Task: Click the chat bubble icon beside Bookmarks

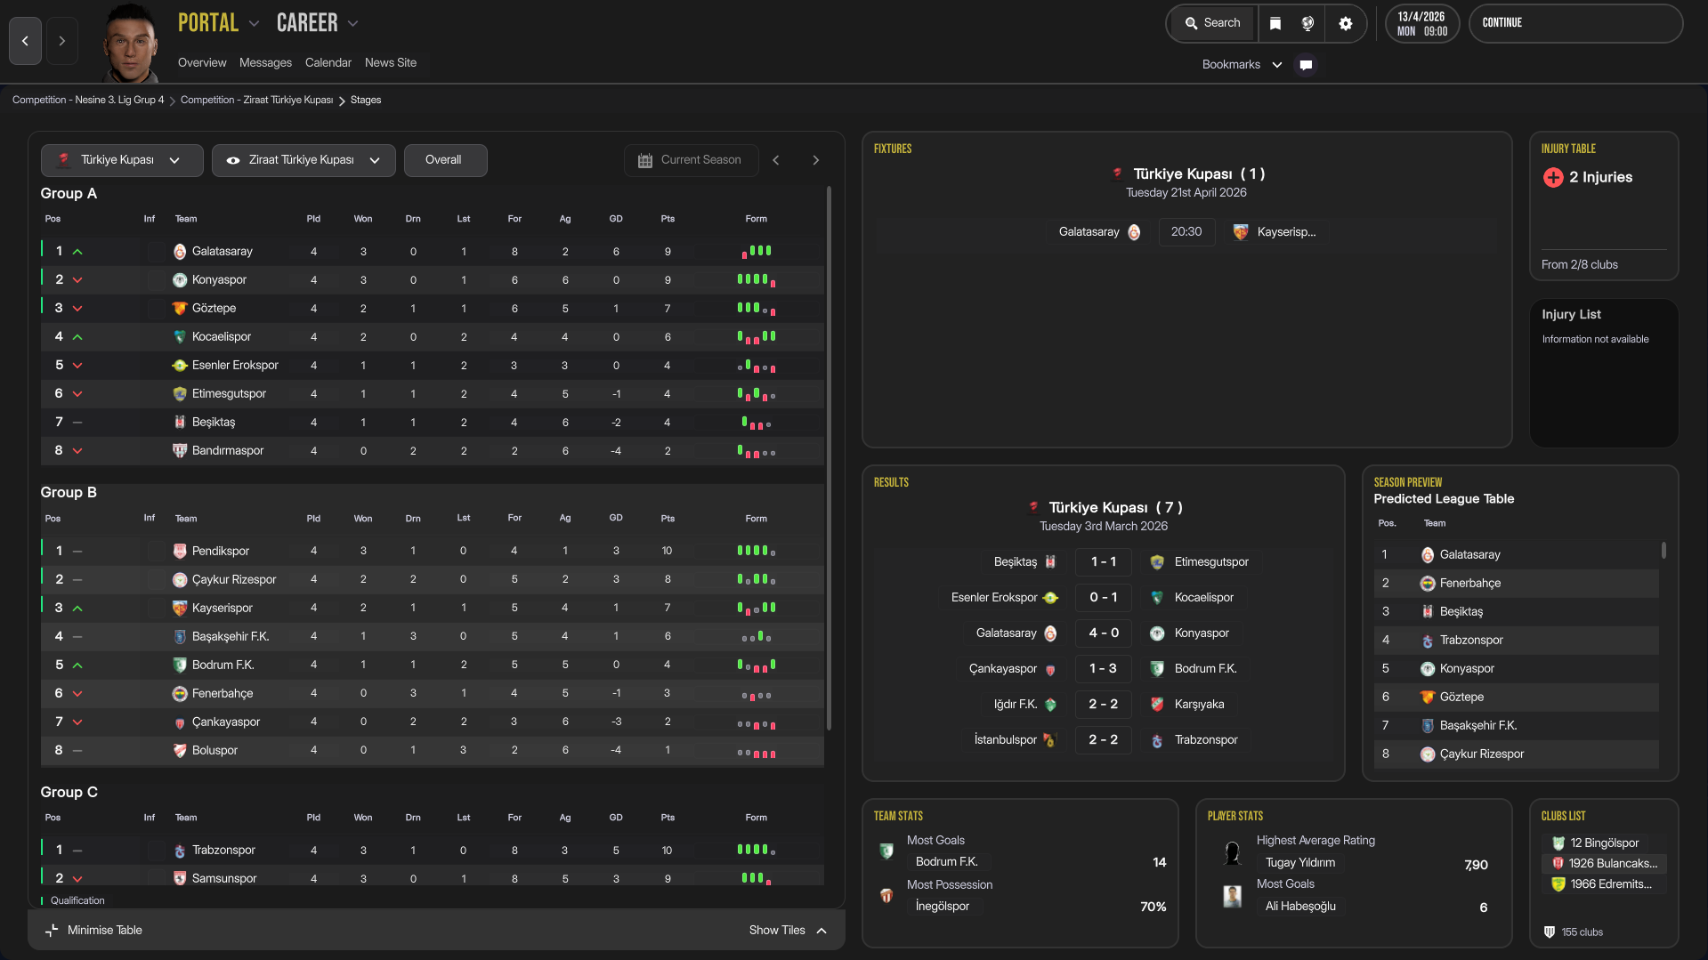Action: (1306, 65)
